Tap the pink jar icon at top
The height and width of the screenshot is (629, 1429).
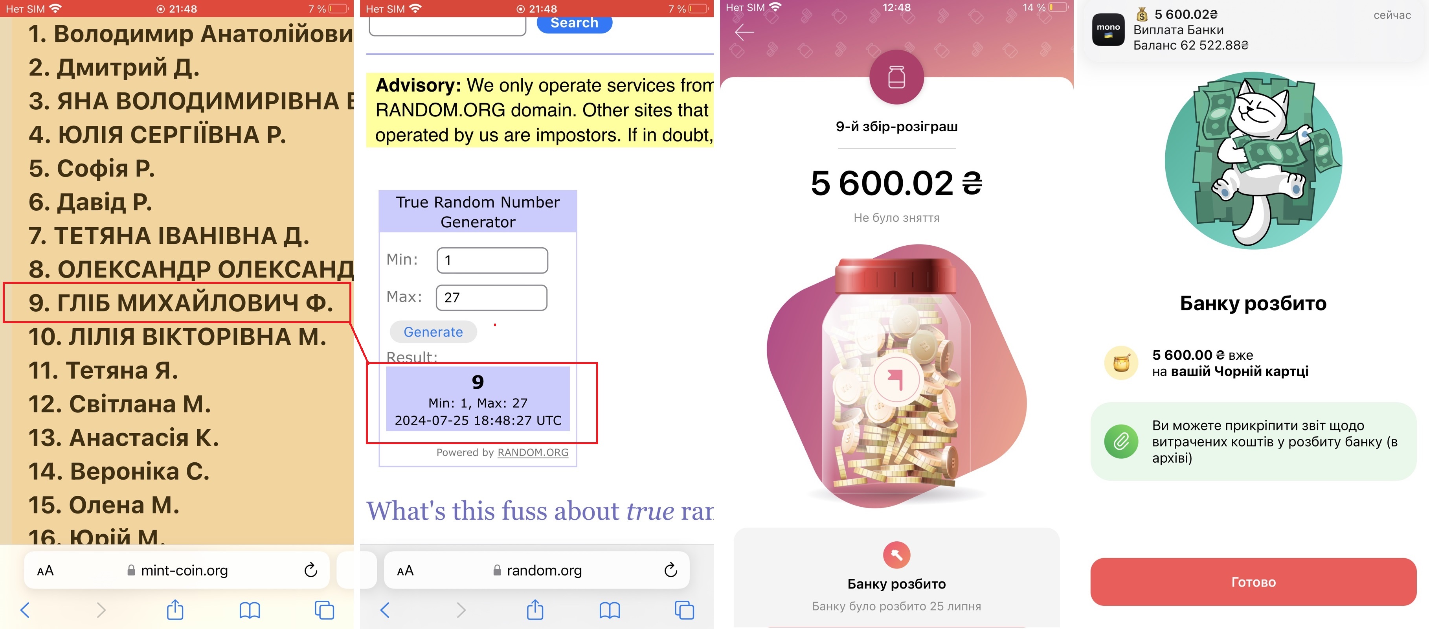tap(896, 77)
